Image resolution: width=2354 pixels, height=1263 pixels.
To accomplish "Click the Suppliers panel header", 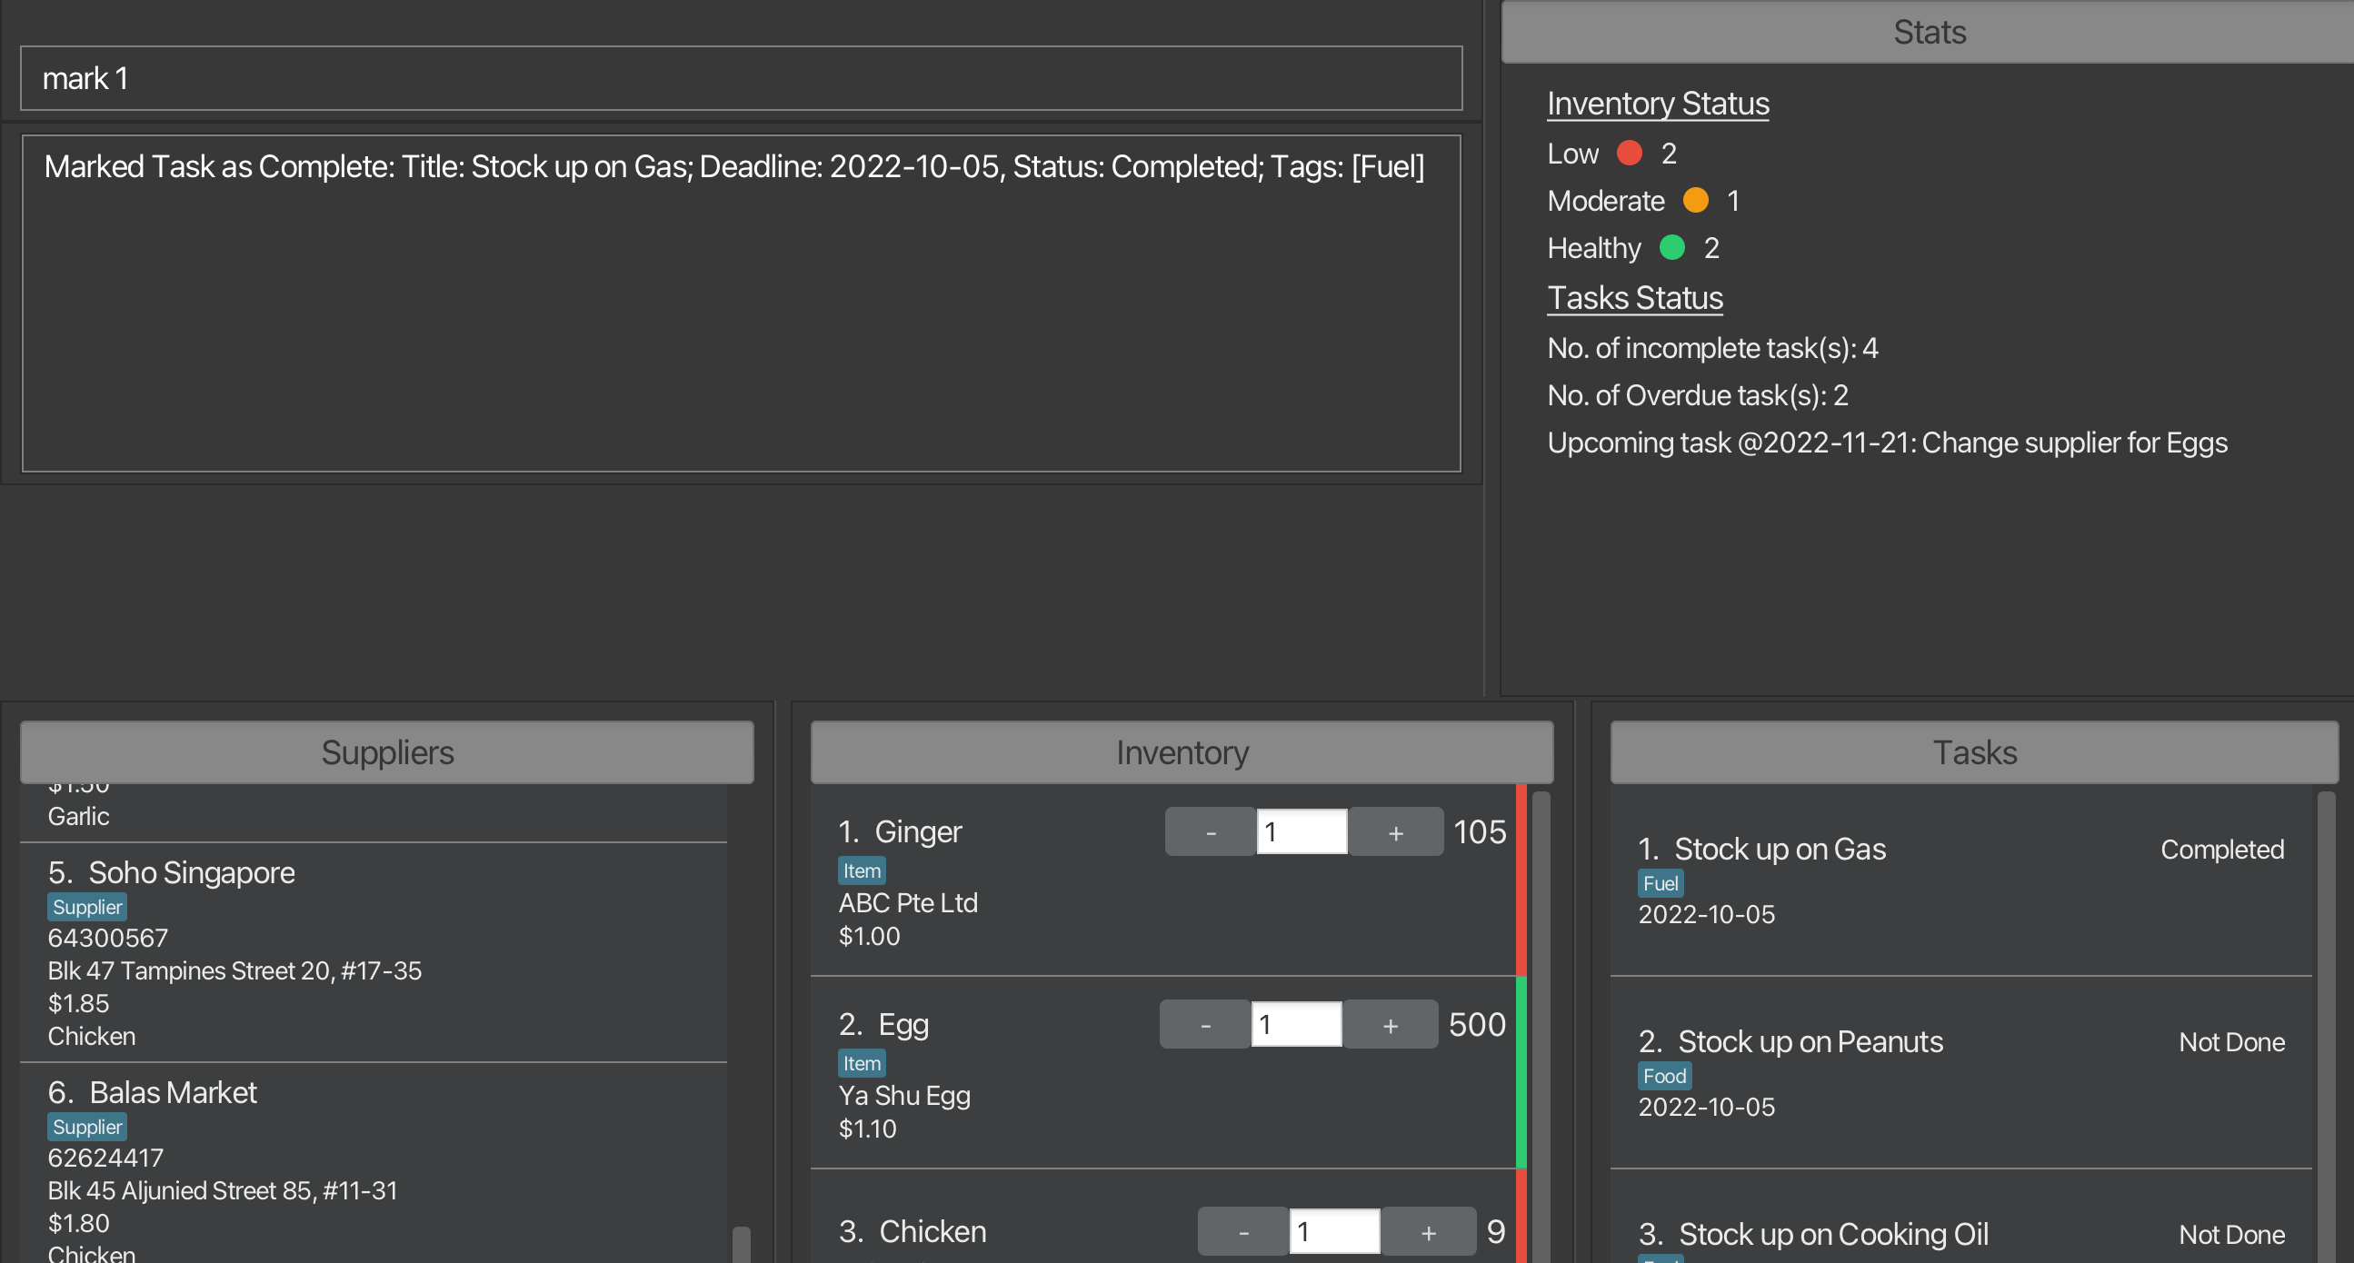I will [386, 752].
